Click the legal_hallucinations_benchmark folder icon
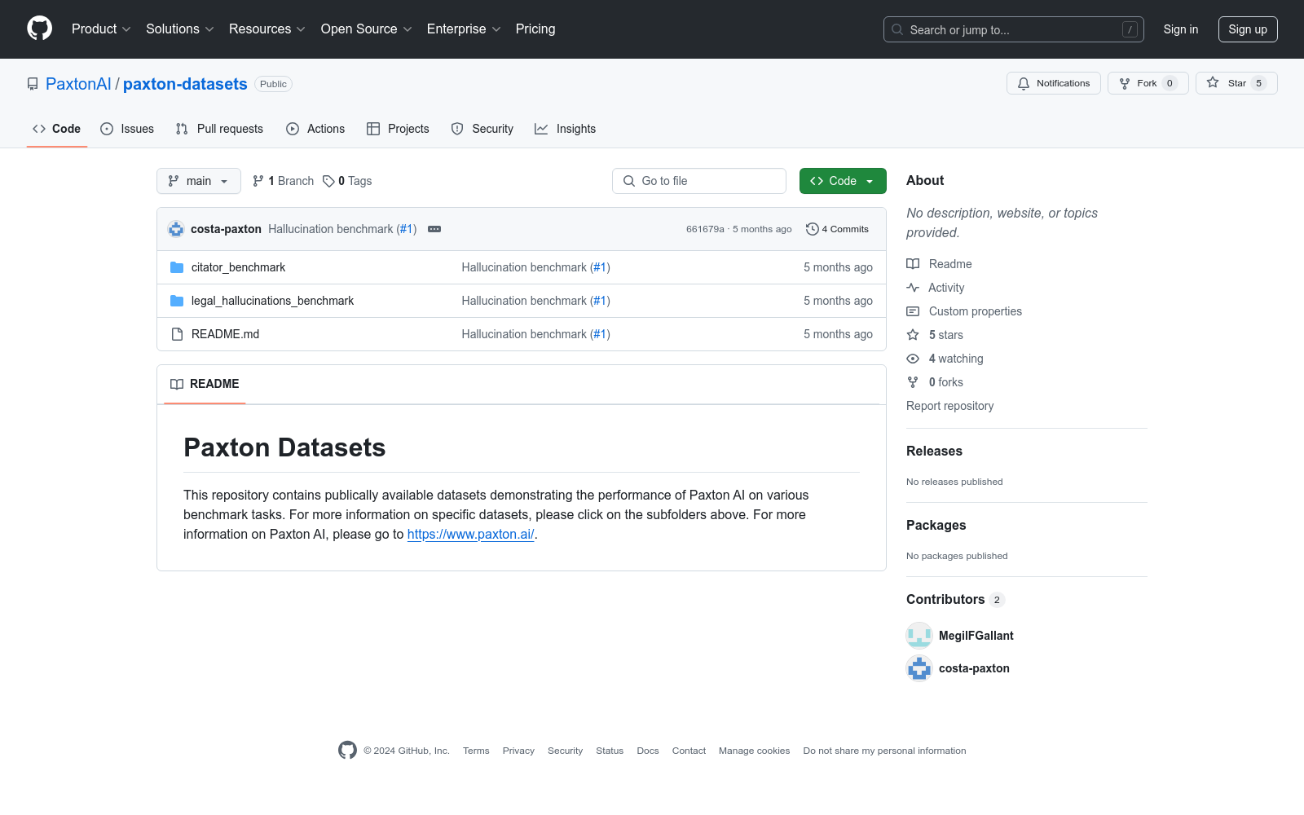This screenshot has width=1304, height=815. point(177,301)
